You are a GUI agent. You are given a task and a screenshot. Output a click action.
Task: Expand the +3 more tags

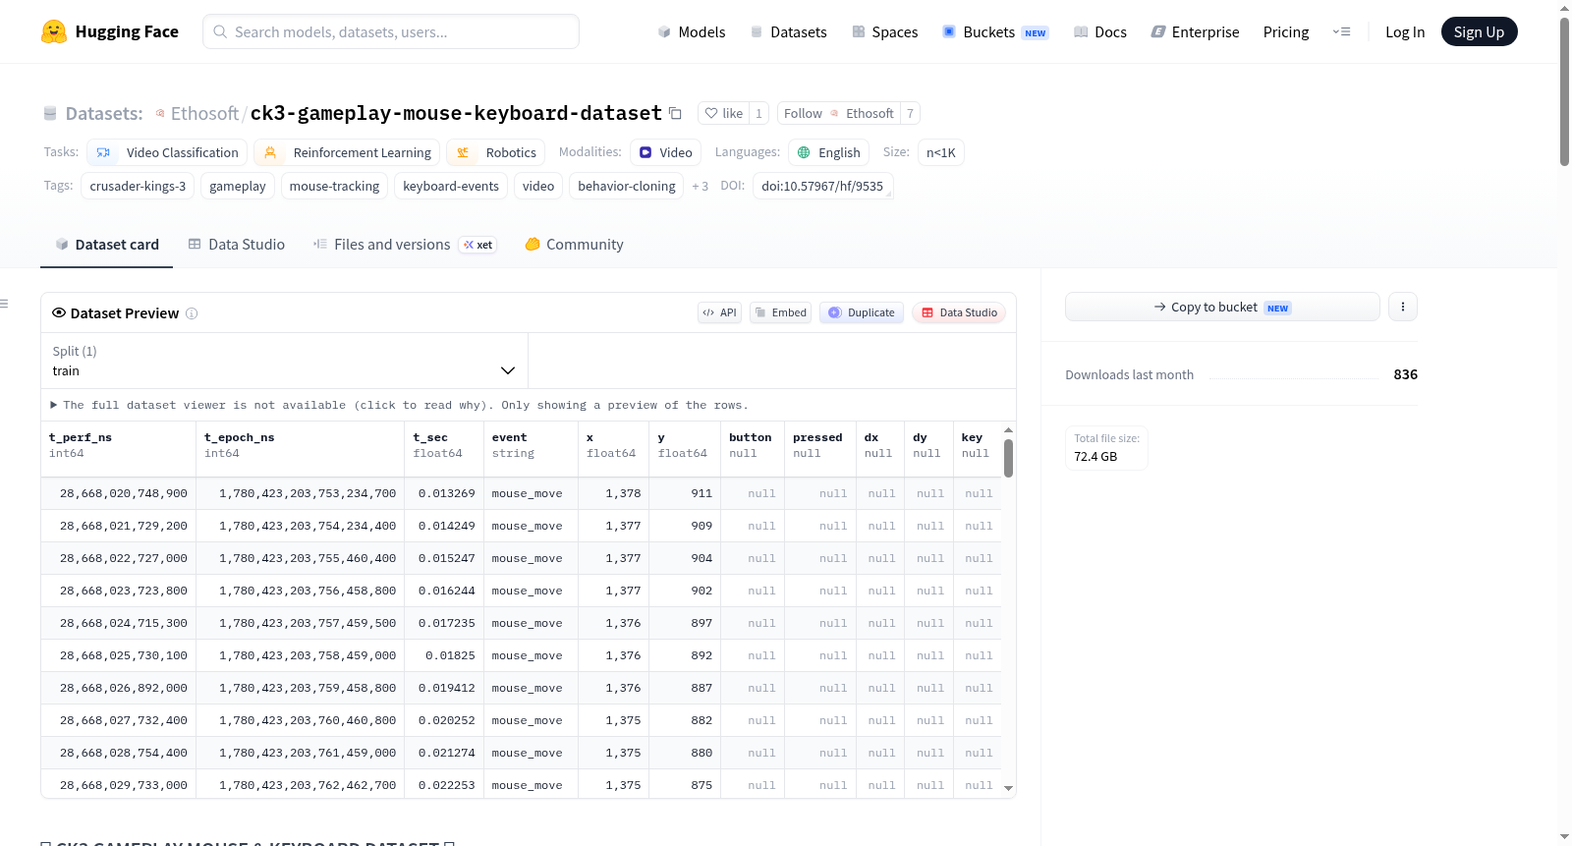pos(700,186)
